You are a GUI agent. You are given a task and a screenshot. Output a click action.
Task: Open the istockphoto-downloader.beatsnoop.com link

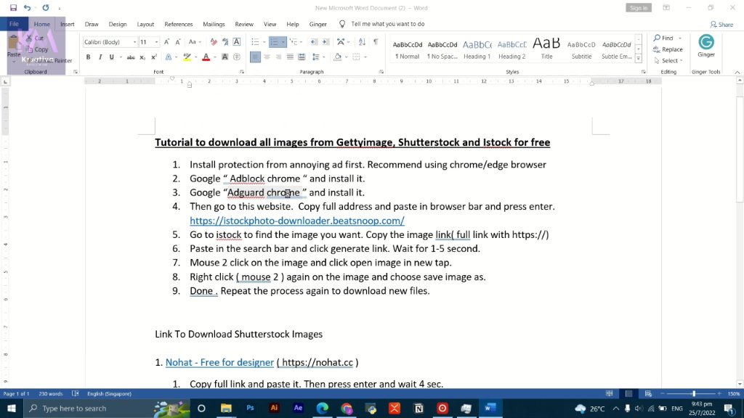297,221
